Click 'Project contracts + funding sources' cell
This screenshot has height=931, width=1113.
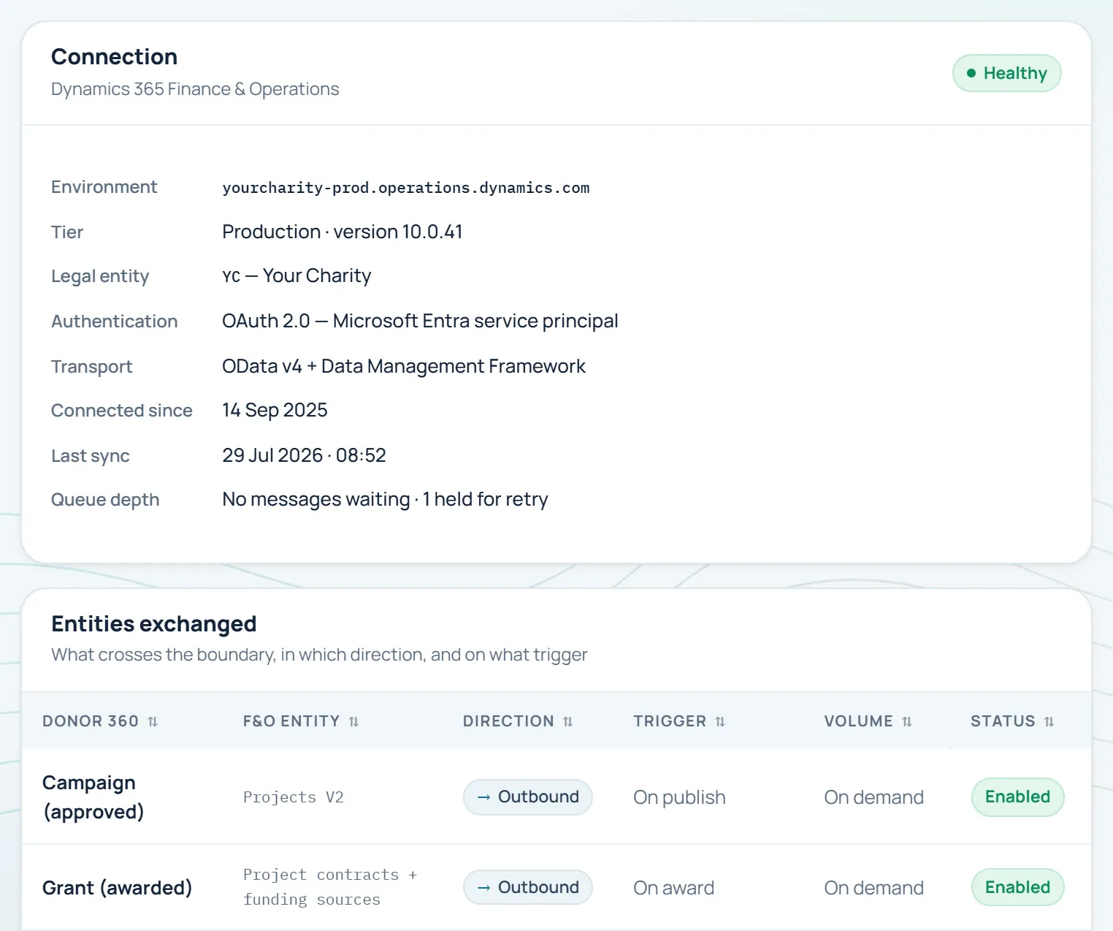coord(329,887)
